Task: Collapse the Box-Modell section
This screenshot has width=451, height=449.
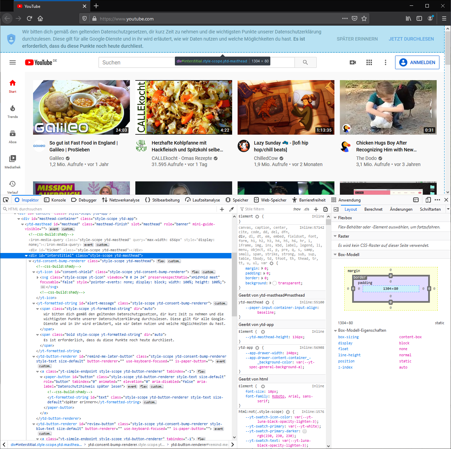Action: point(335,254)
